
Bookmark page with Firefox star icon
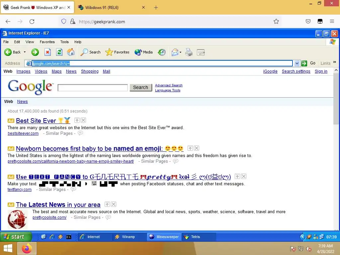click(276, 22)
